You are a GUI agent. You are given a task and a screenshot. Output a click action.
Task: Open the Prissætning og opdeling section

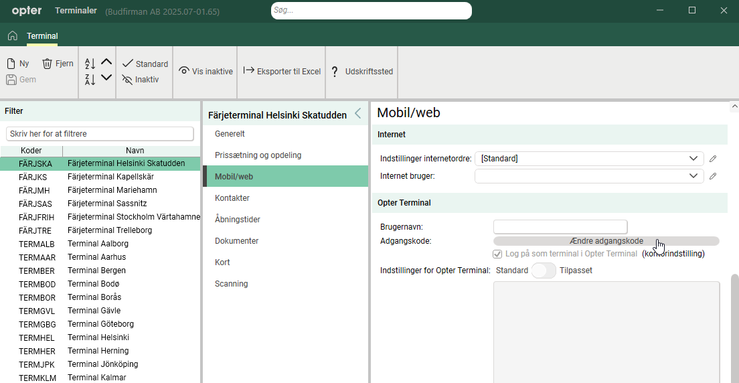coord(258,155)
